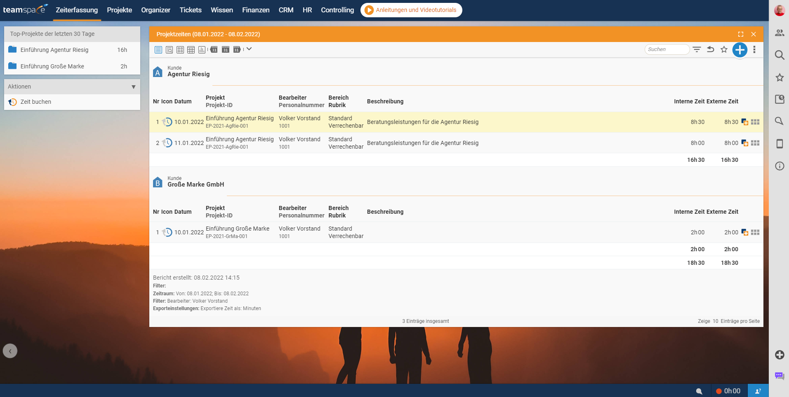The image size is (789, 397).
Task: Select the list view icon
Action: pos(158,49)
